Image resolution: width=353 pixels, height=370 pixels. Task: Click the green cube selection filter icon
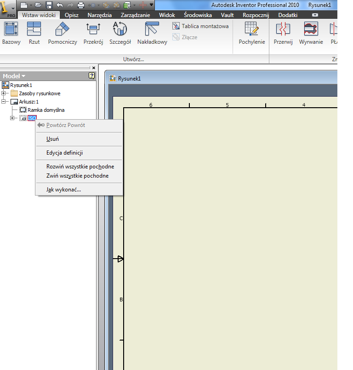click(127, 5)
